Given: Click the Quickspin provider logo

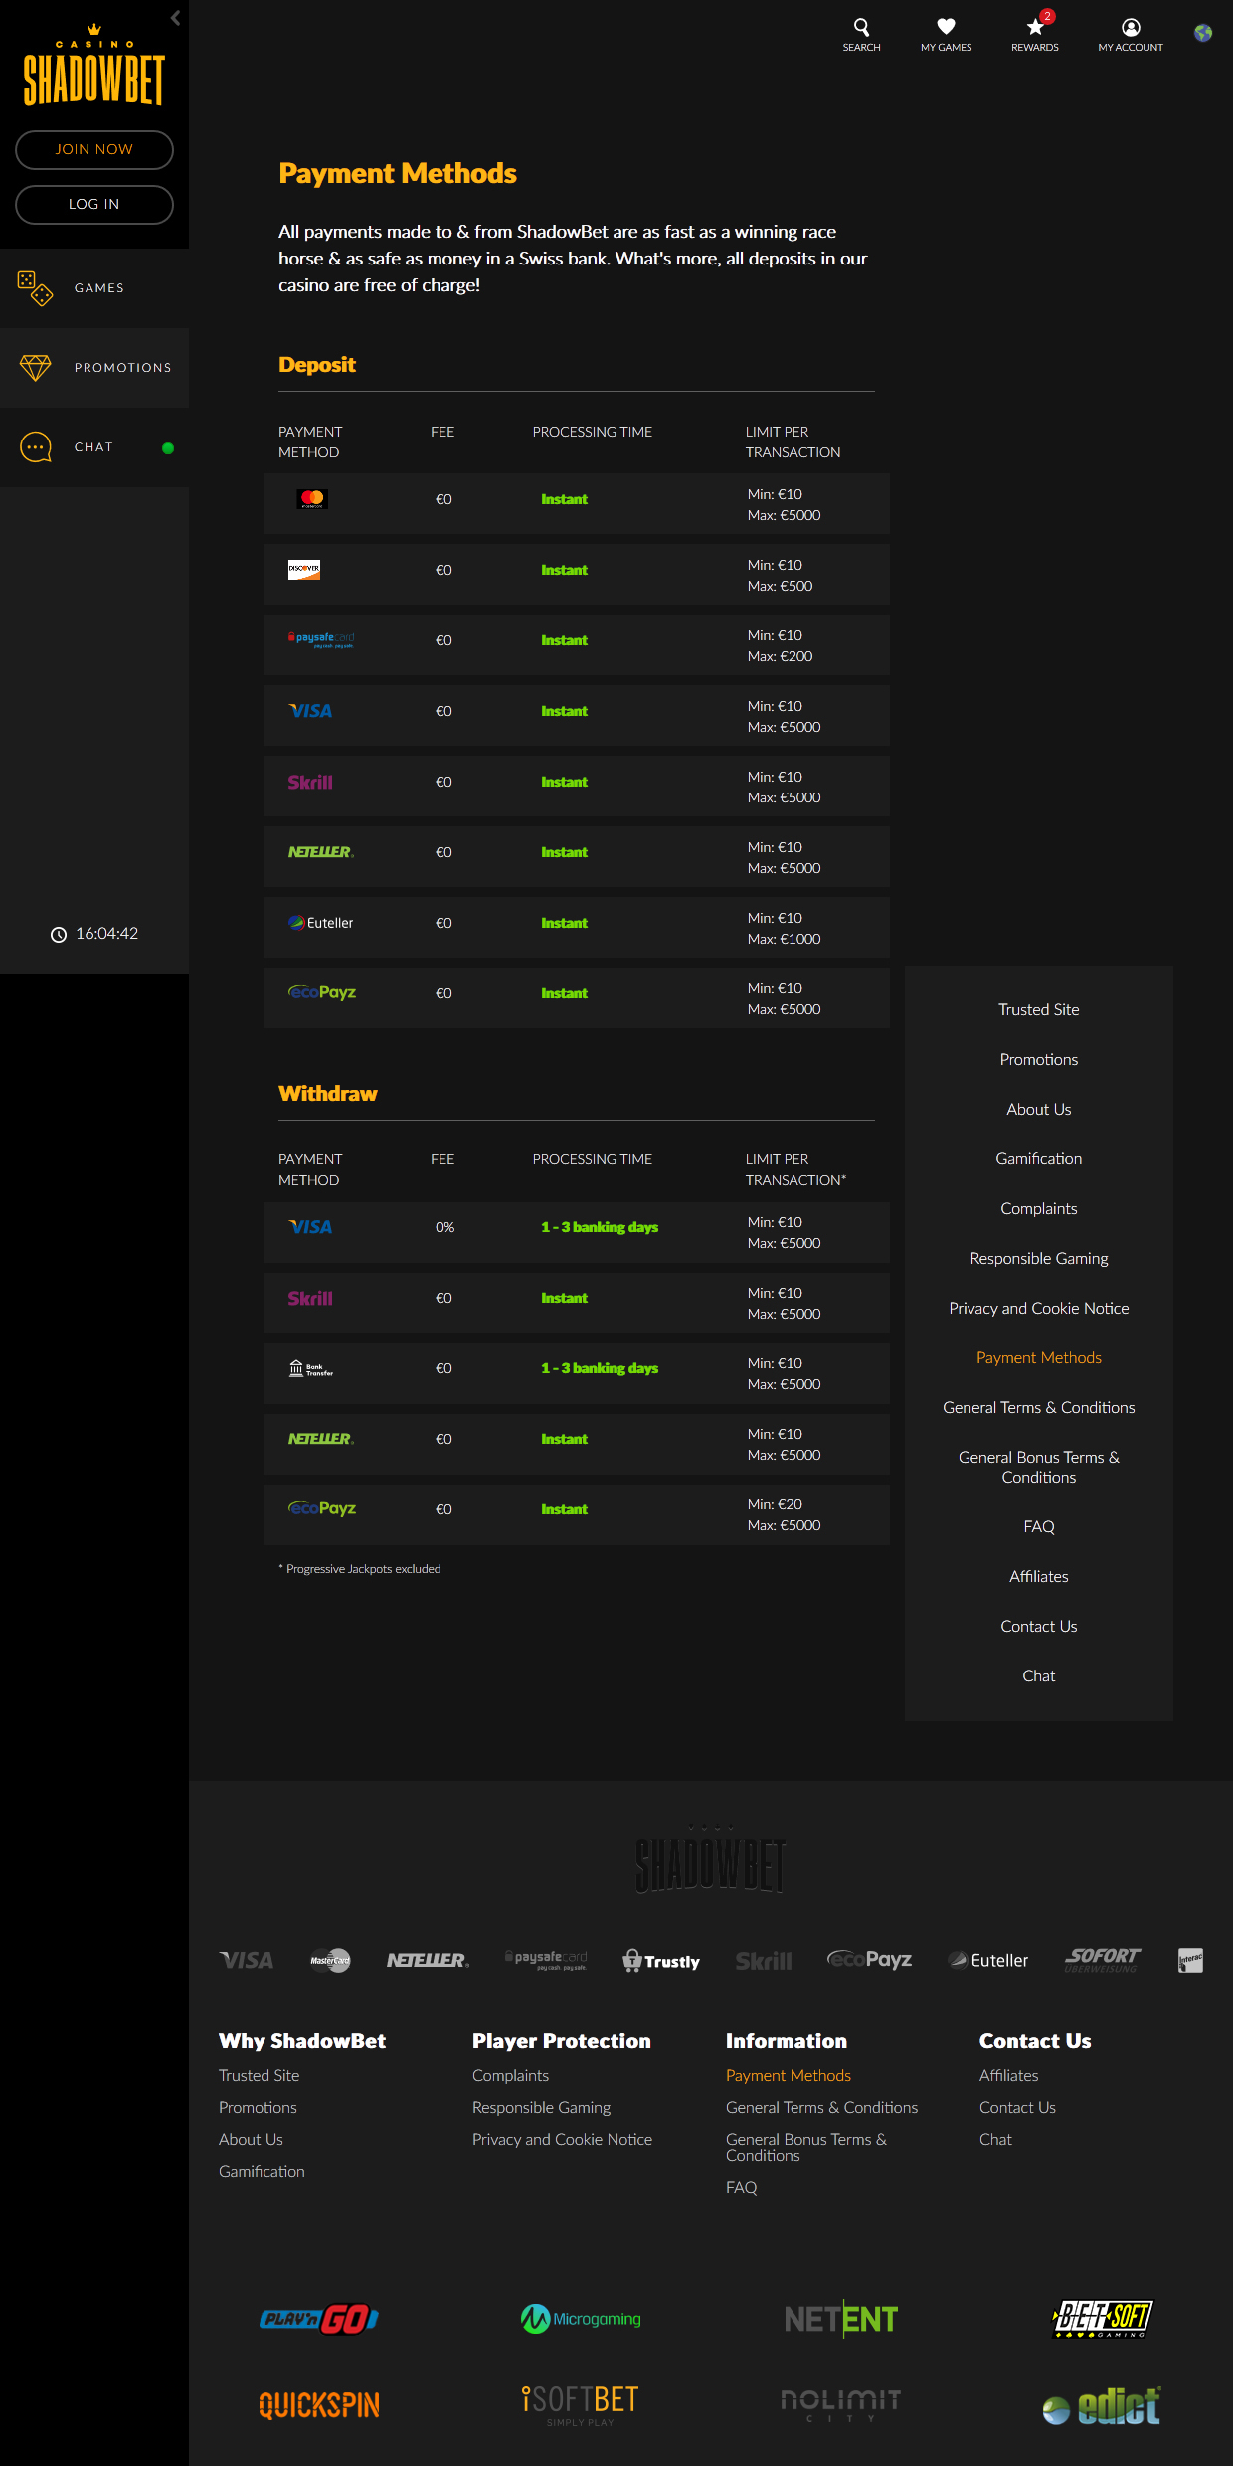Looking at the screenshot, I should point(319,2405).
